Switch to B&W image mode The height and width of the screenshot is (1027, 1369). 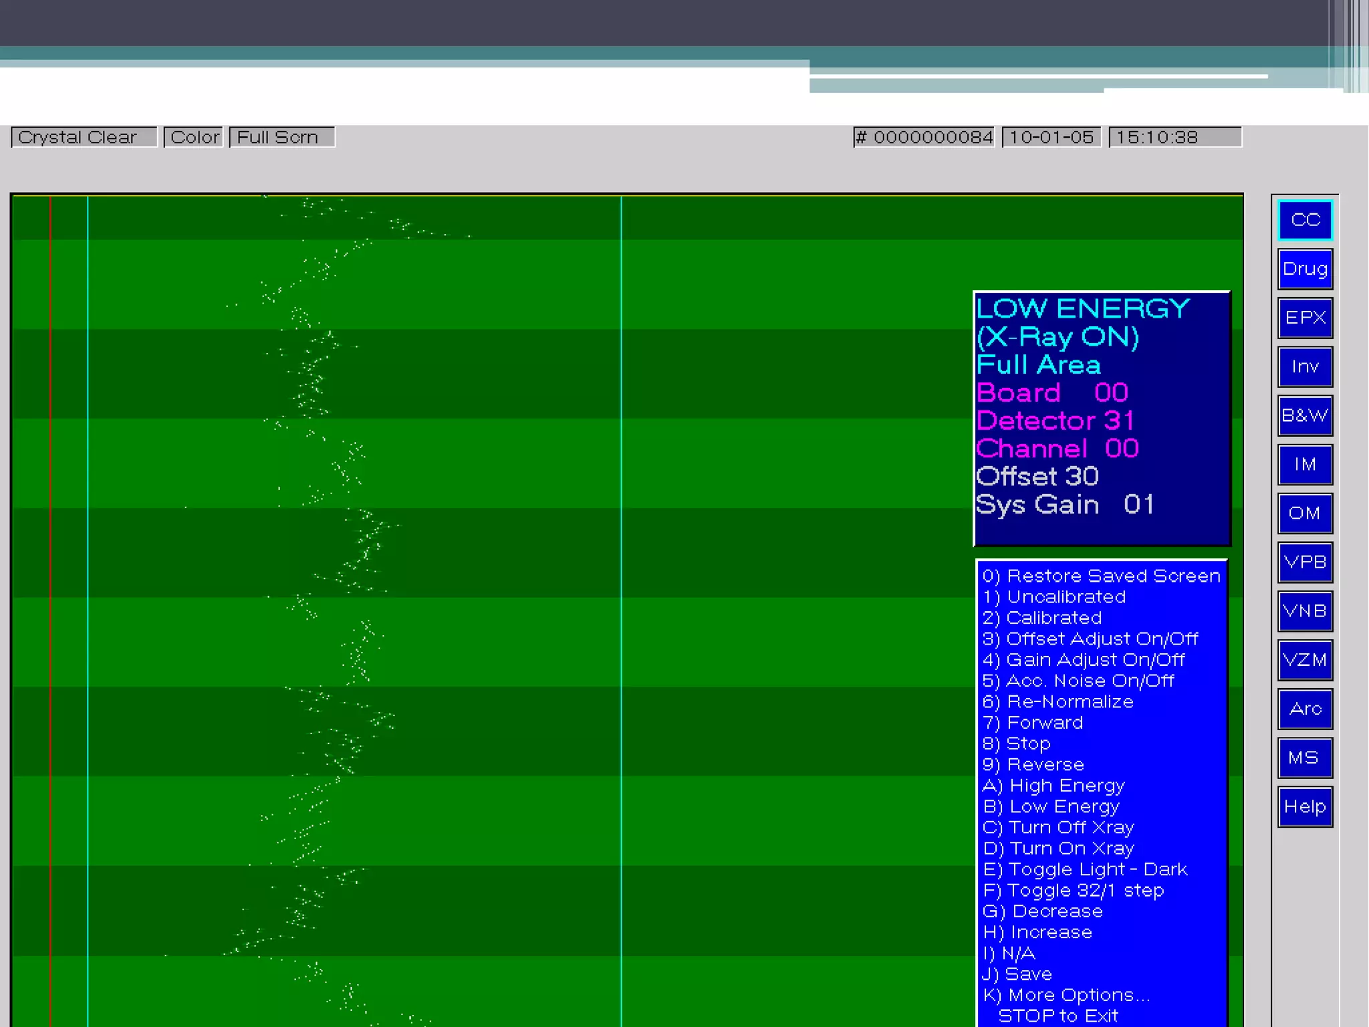point(1305,415)
